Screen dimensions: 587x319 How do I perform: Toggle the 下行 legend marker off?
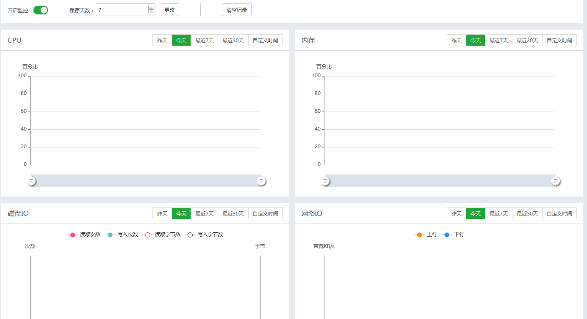coord(447,234)
